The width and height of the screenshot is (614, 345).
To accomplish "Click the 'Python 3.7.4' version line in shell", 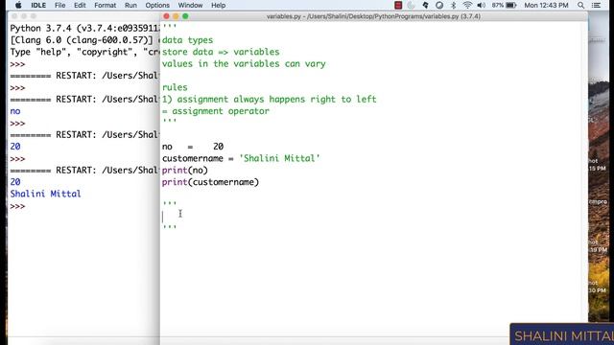I will [84, 29].
